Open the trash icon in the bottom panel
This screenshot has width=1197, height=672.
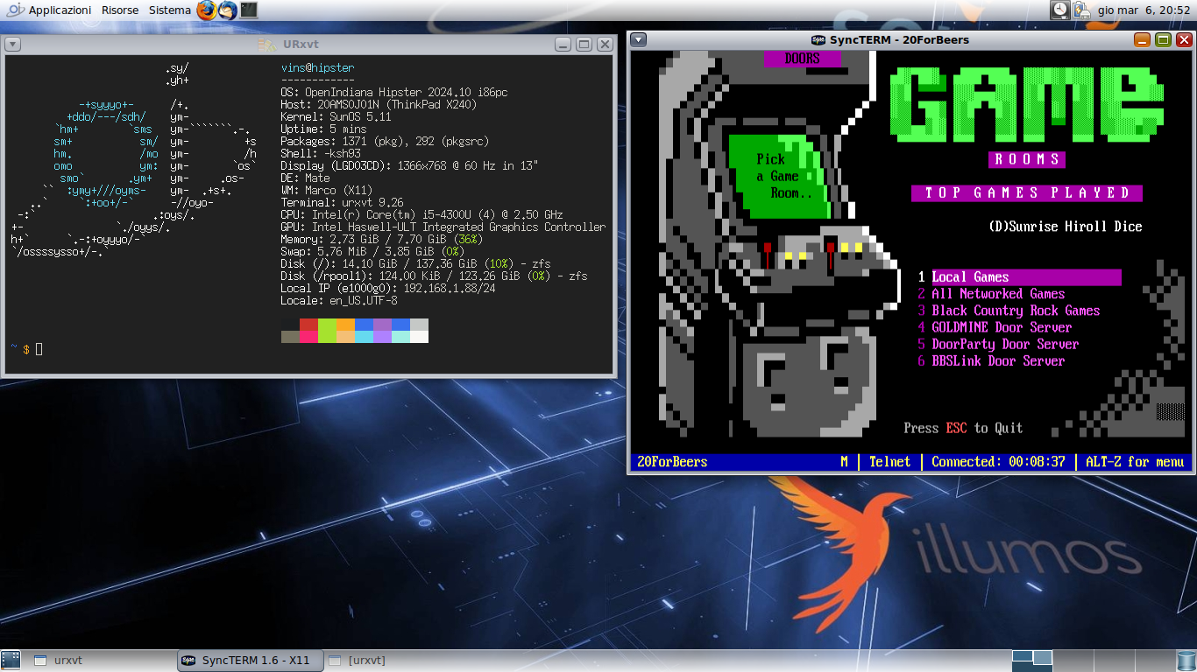1186,661
